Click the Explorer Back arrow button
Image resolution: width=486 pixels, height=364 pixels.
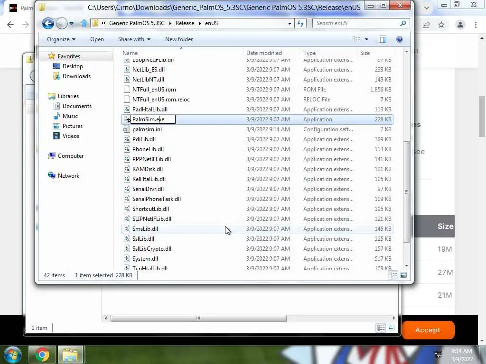click(48, 23)
